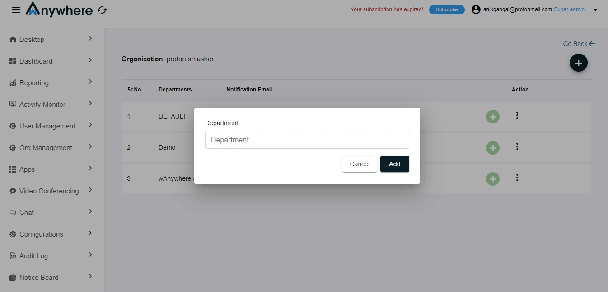The image size is (608, 292).
Task: Open Chat in the sidebar
Action: tap(27, 213)
